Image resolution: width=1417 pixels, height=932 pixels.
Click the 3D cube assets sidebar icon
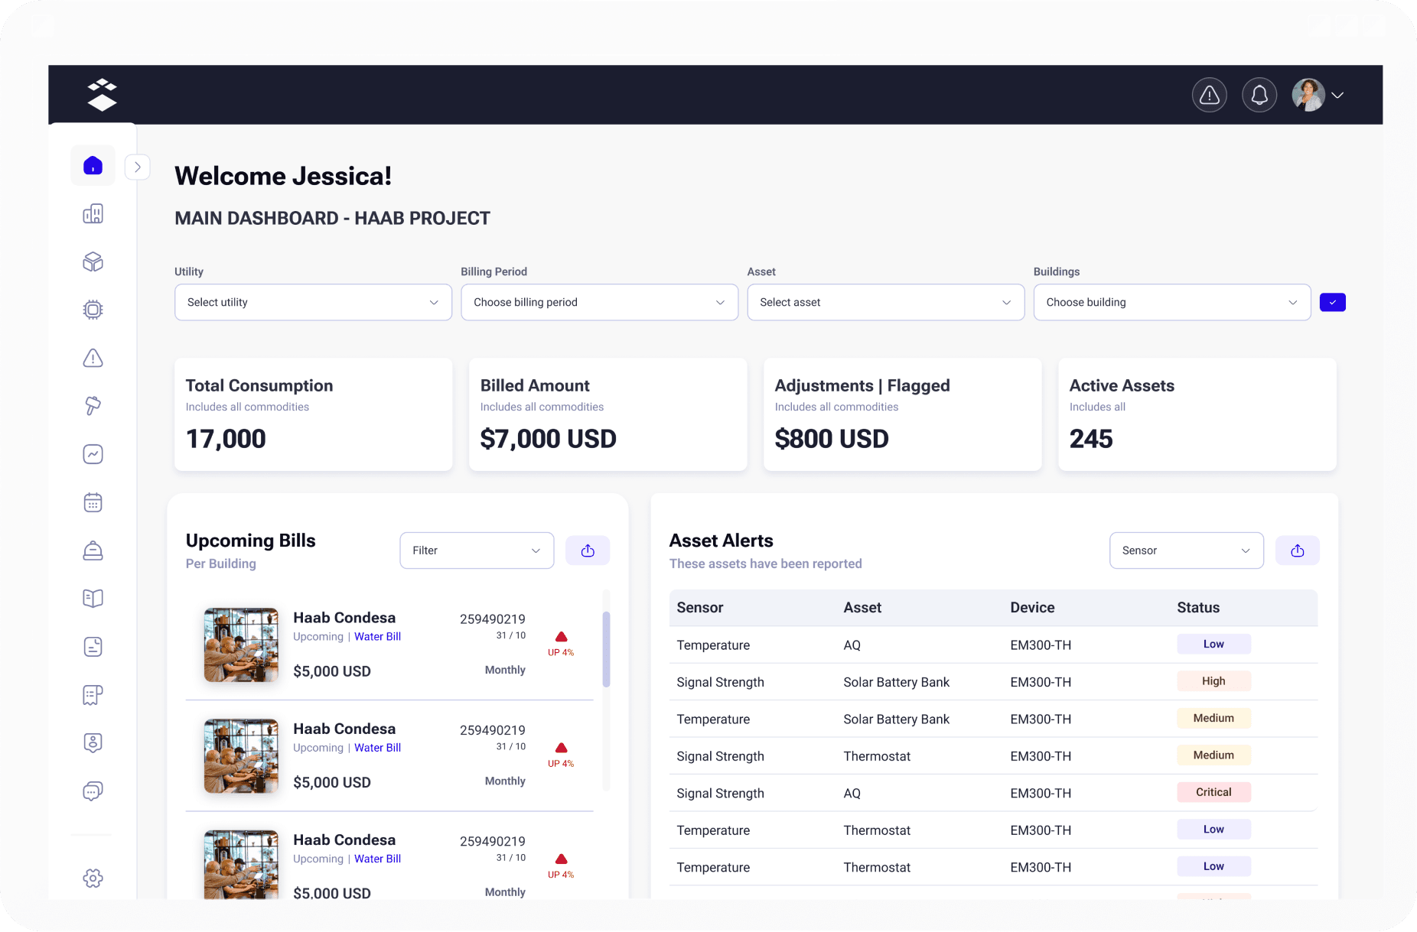click(93, 262)
